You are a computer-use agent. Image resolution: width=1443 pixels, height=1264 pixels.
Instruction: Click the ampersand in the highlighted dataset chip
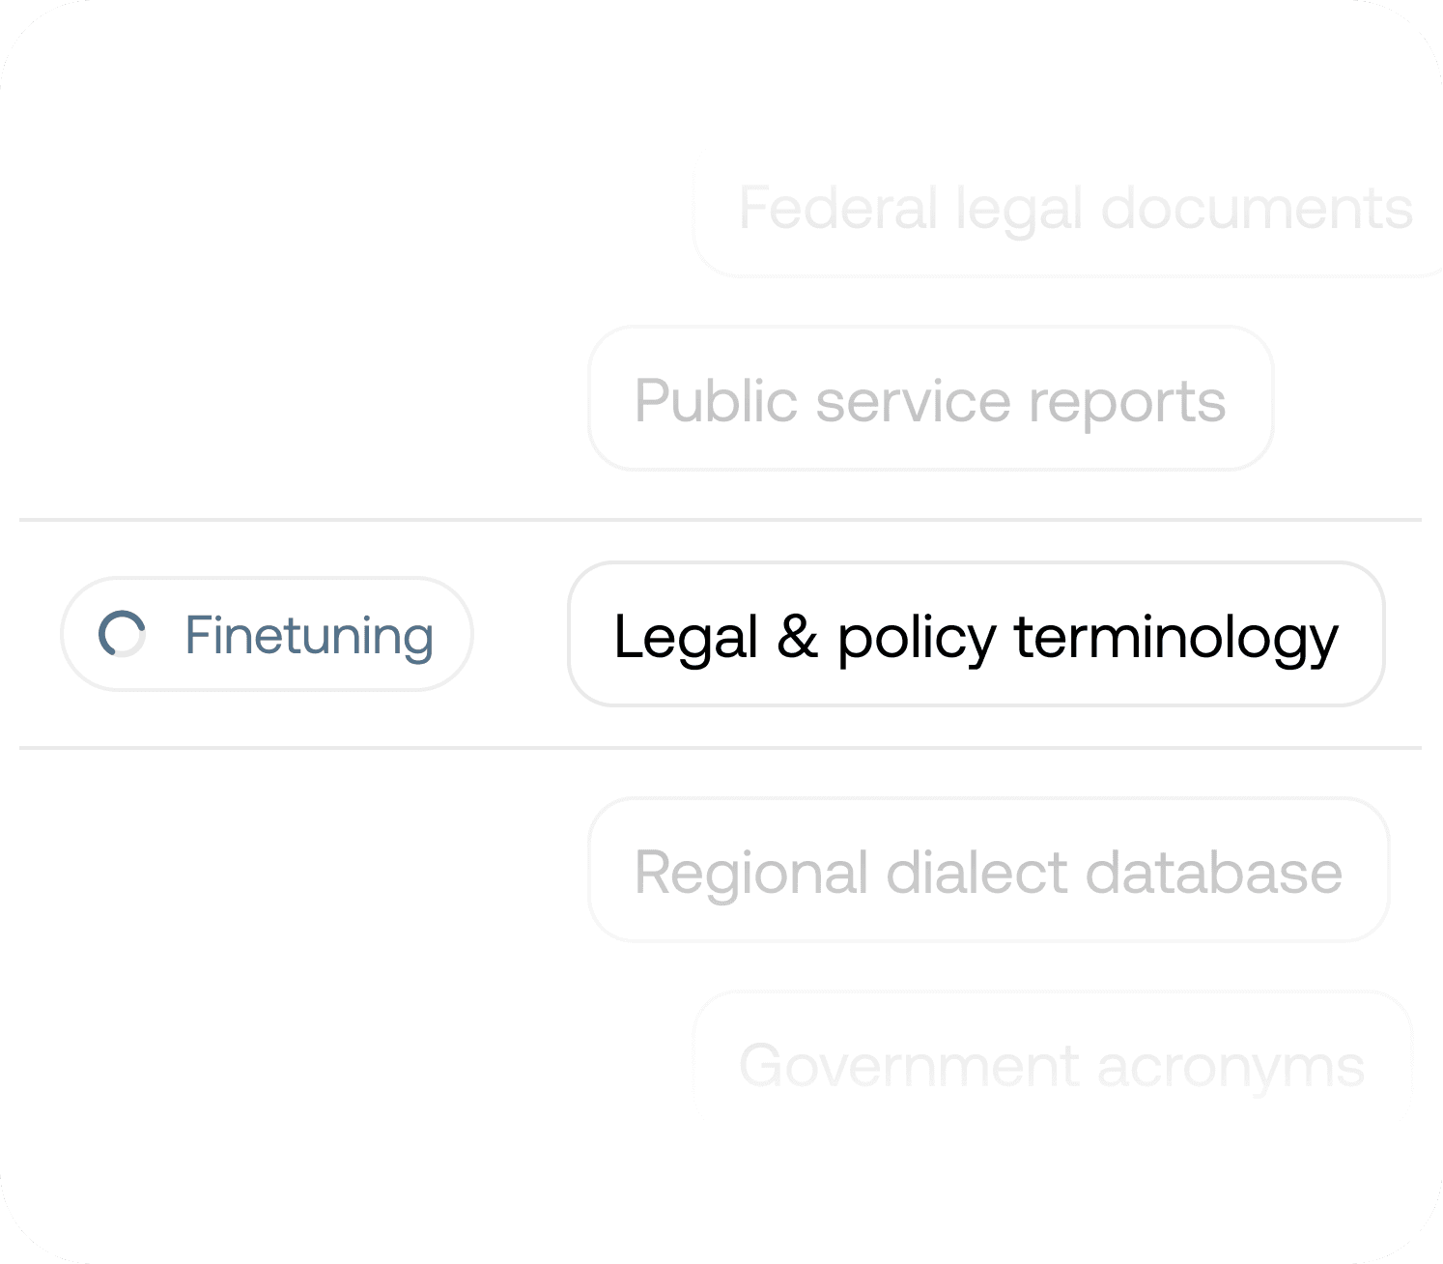798,636
